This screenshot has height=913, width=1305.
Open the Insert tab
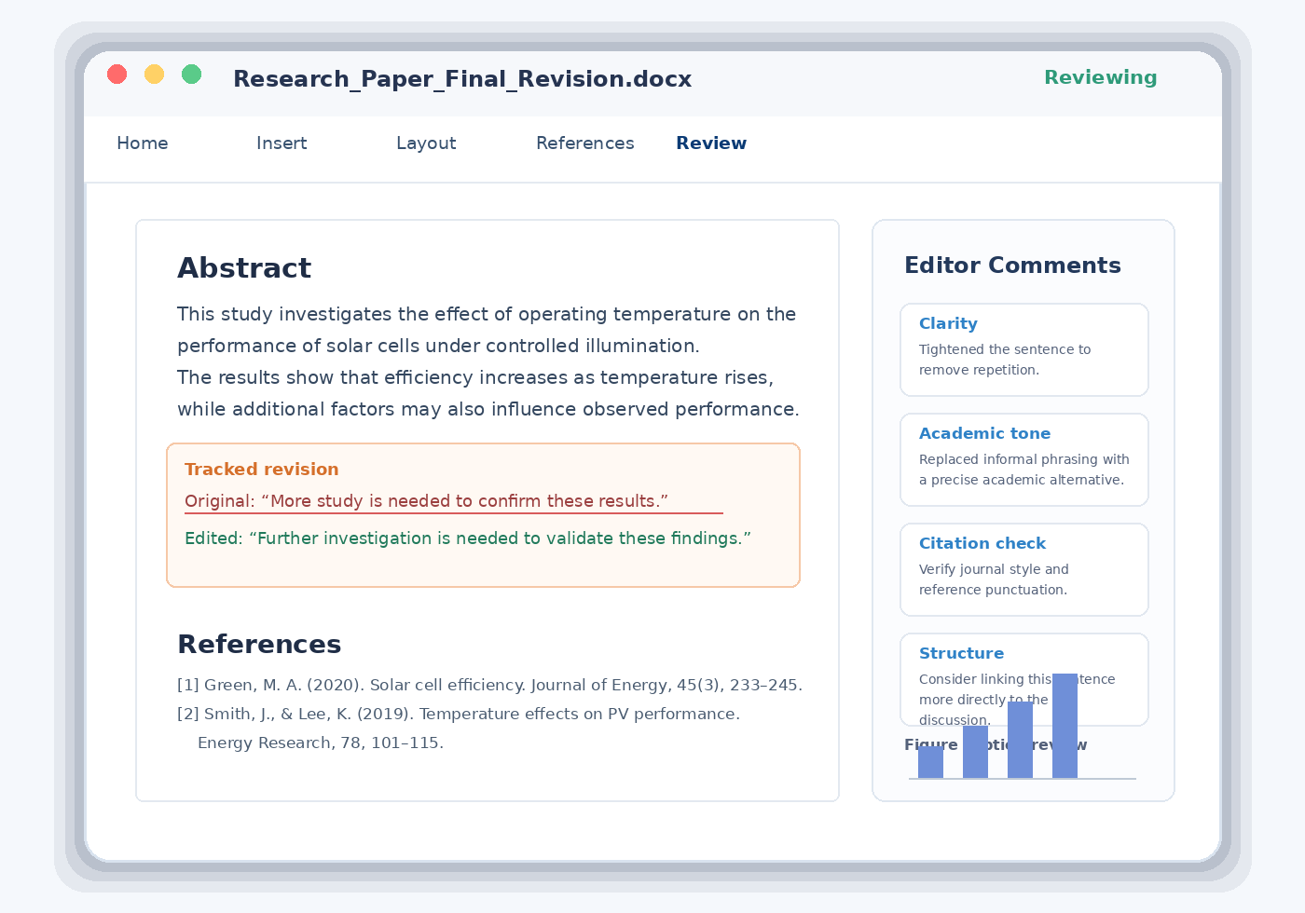coord(282,143)
